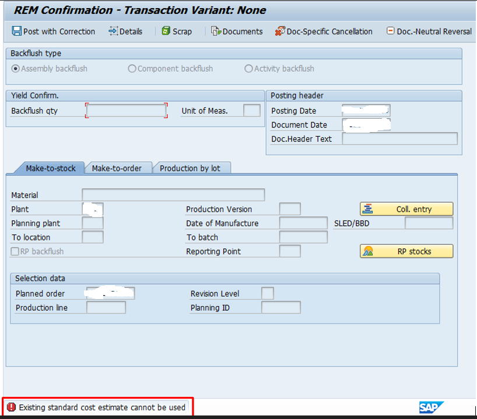
Task: Click Doc-Specific Cancellation label
Action: 329,31
